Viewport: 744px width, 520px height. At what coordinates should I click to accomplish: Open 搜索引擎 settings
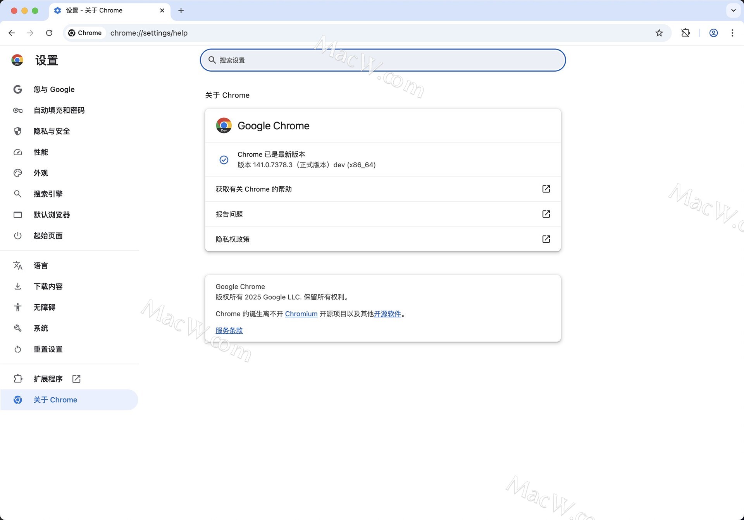pyautogui.click(x=69, y=194)
